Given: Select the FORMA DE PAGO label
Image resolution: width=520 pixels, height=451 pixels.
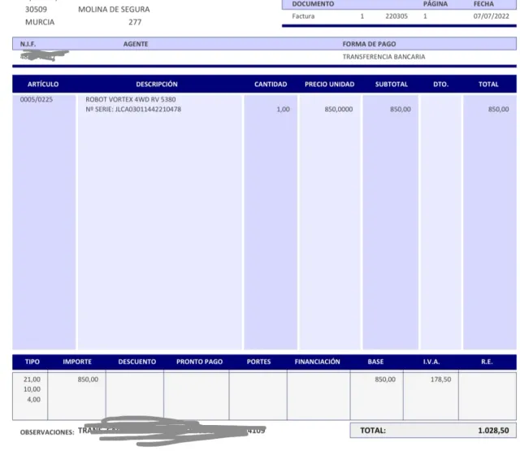Looking at the screenshot, I should pyautogui.click(x=369, y=44).
